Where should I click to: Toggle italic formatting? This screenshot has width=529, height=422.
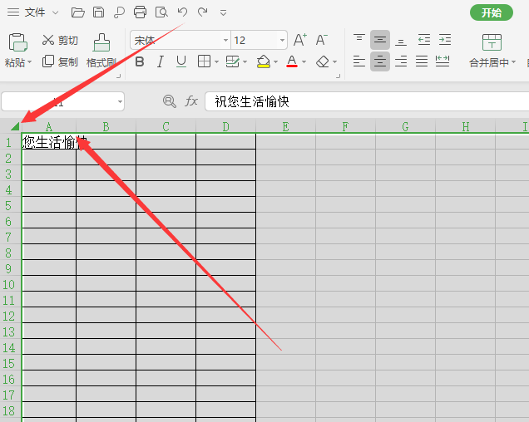click(161, 61)
